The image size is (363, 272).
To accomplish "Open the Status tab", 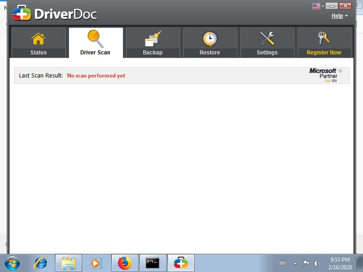I will point(39,43).
